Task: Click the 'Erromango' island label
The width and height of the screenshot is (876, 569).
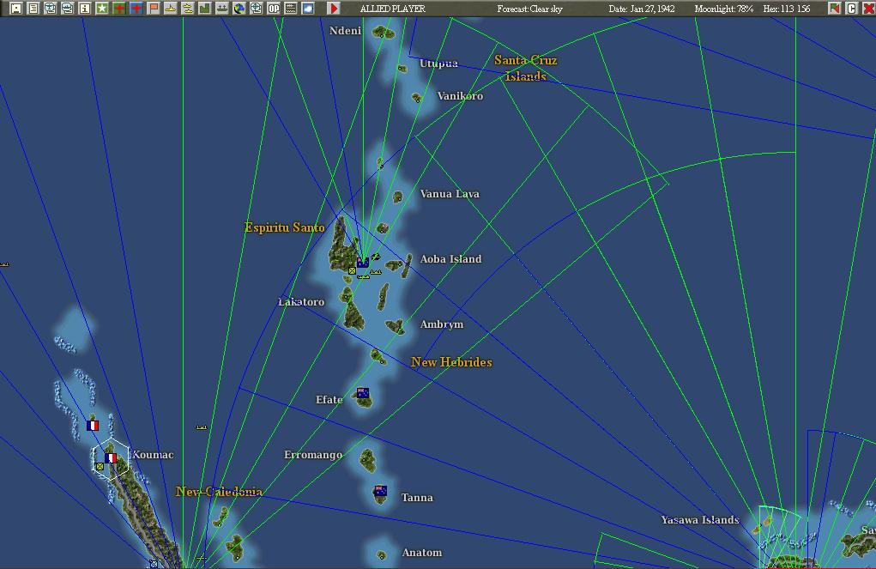Action: coord(313,455)
